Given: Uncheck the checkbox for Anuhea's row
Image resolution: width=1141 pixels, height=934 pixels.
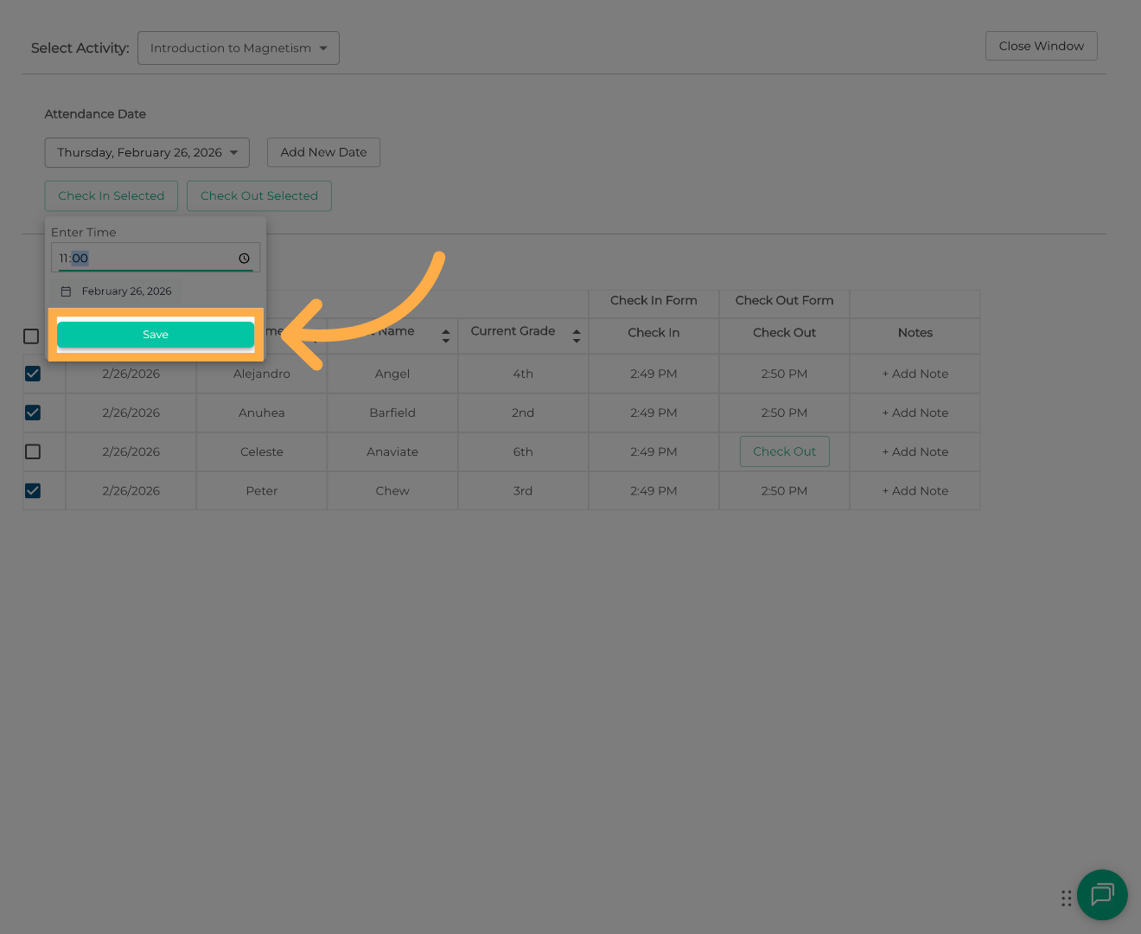Looking at the screenshot, I should [x=33, y=413].
